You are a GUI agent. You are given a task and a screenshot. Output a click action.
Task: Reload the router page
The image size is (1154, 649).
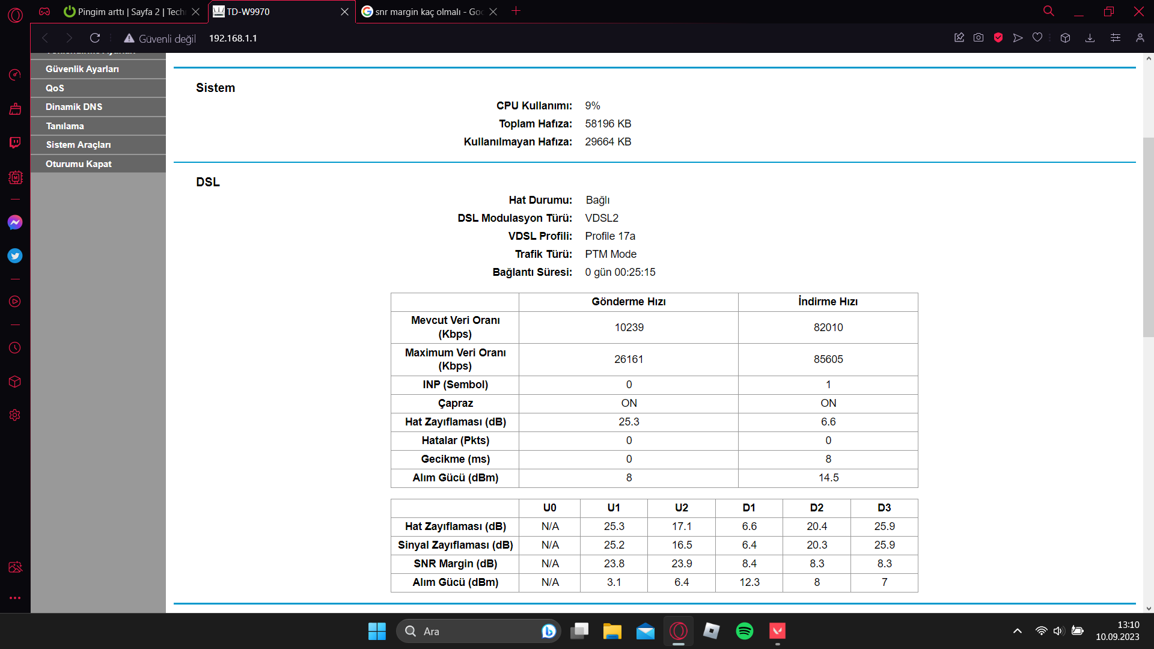tap(95, 38)
